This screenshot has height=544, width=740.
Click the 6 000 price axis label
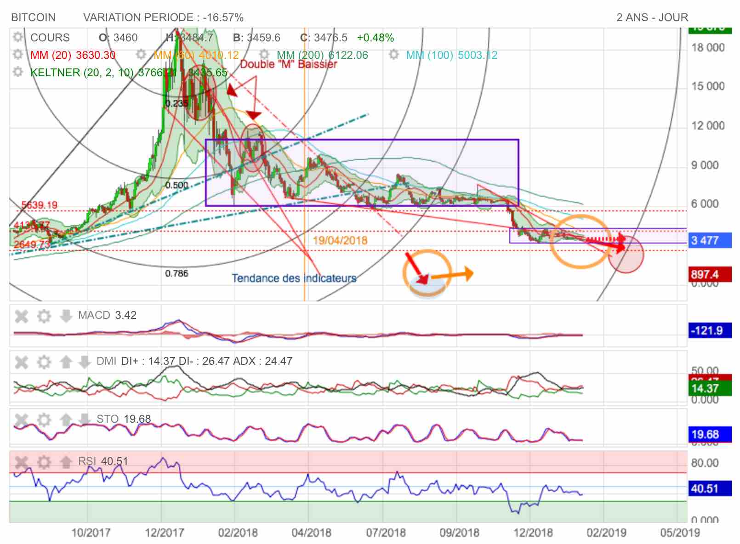pyautogui.click(x=705, y=204)
